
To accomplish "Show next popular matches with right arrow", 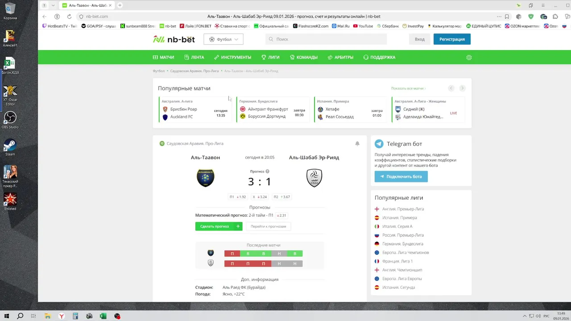I will click(463, 88).
